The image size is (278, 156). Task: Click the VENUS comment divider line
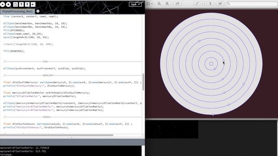73,117
